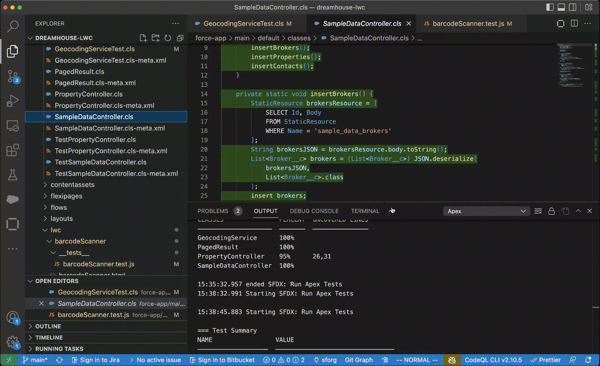Collapse all folders in explorer
The image size is (600, 366).
(180, 38)
